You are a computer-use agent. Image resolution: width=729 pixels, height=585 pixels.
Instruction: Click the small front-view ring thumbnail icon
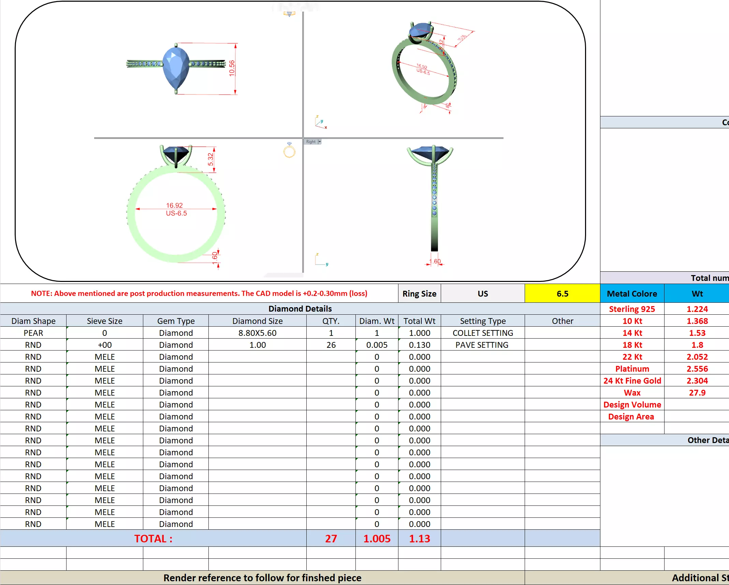(x=289, y=151)
